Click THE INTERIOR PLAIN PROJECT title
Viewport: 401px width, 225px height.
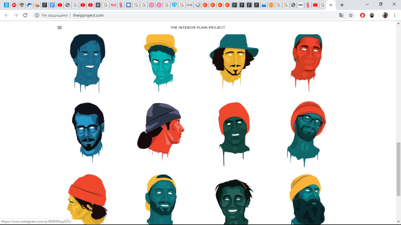coord(198,28)
